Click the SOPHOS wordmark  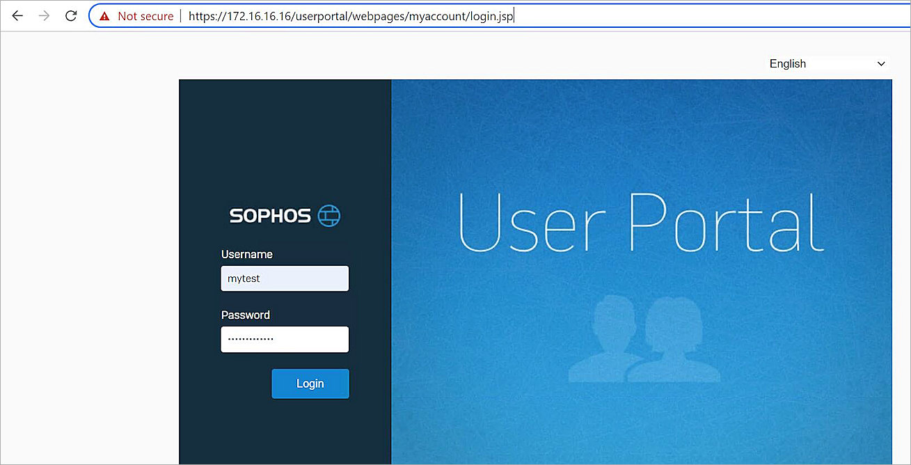point(270,215)
